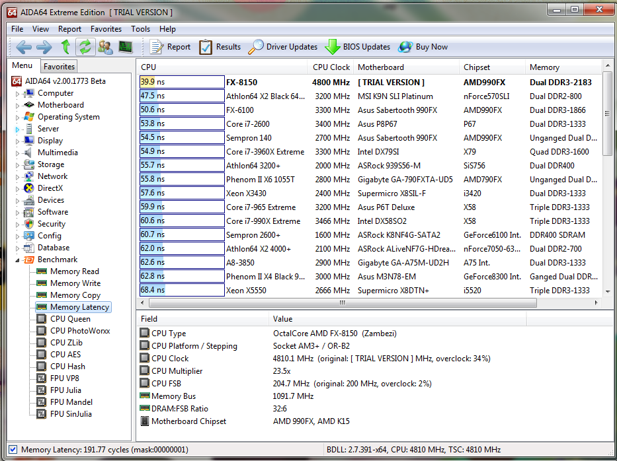Open the View menu
The height and width of the screenshot is (461, 617).
click(40, 28)
